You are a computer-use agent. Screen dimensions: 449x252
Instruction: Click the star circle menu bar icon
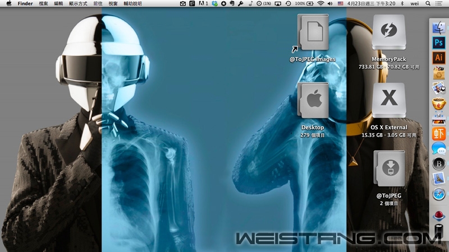[223, 3]
